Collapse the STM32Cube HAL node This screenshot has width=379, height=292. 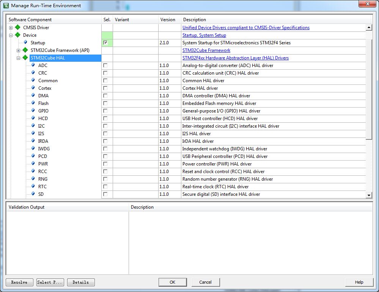point(18,58)
